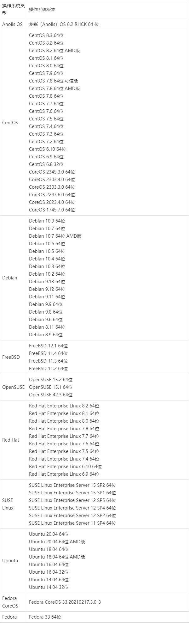Select Debian 10.7 64位 AMD版 entry
Screen dimensions: 189x623
click(55, 236)
